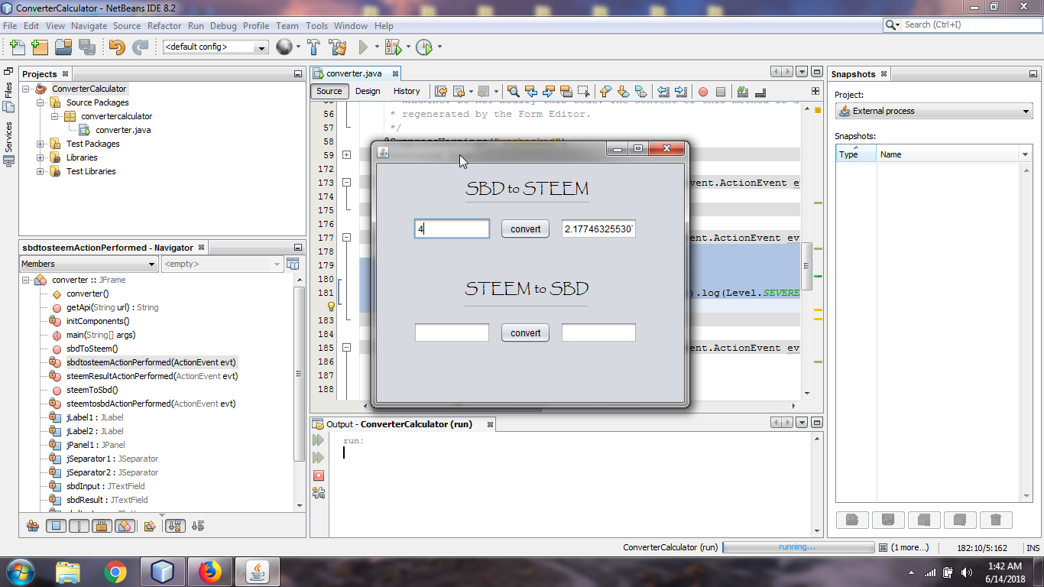1044x587 pixels.
Task: Build the project with the hammer icon
Action: click(x=313, y=47)
